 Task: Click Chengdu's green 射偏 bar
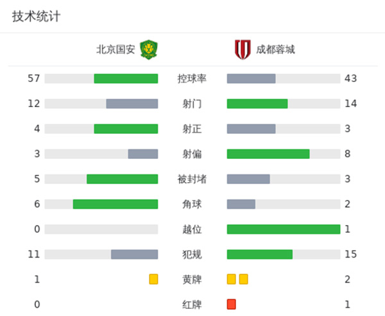268,154
